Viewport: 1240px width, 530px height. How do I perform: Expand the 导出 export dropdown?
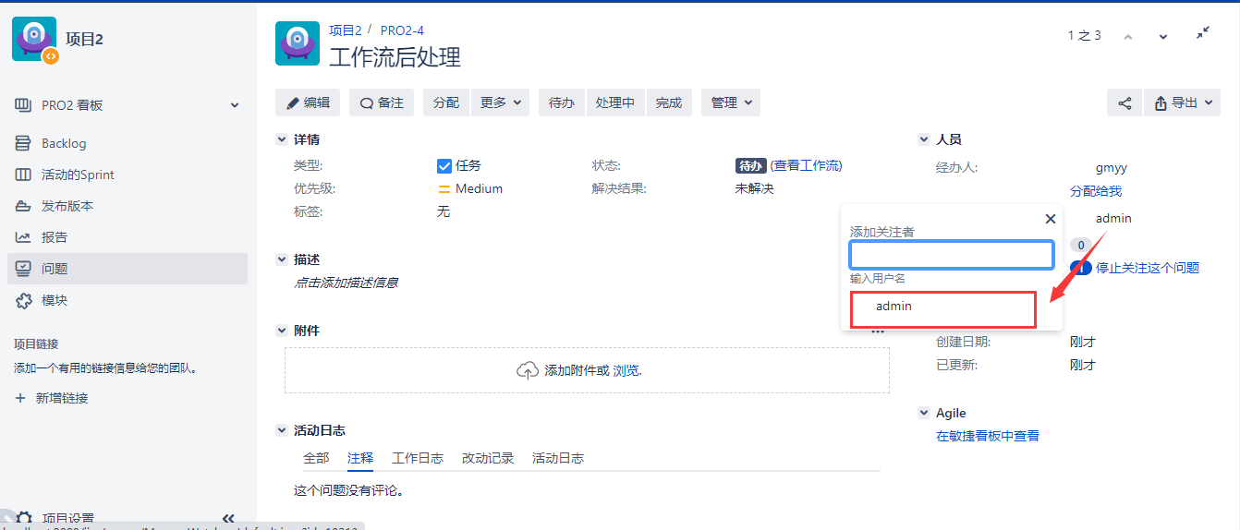[x=1183, y=103]
